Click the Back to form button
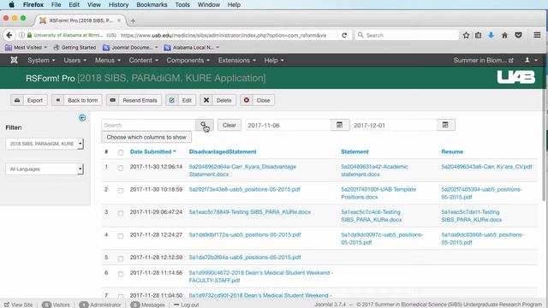Viewport: 548px width, 308px height. click(77, 100)
